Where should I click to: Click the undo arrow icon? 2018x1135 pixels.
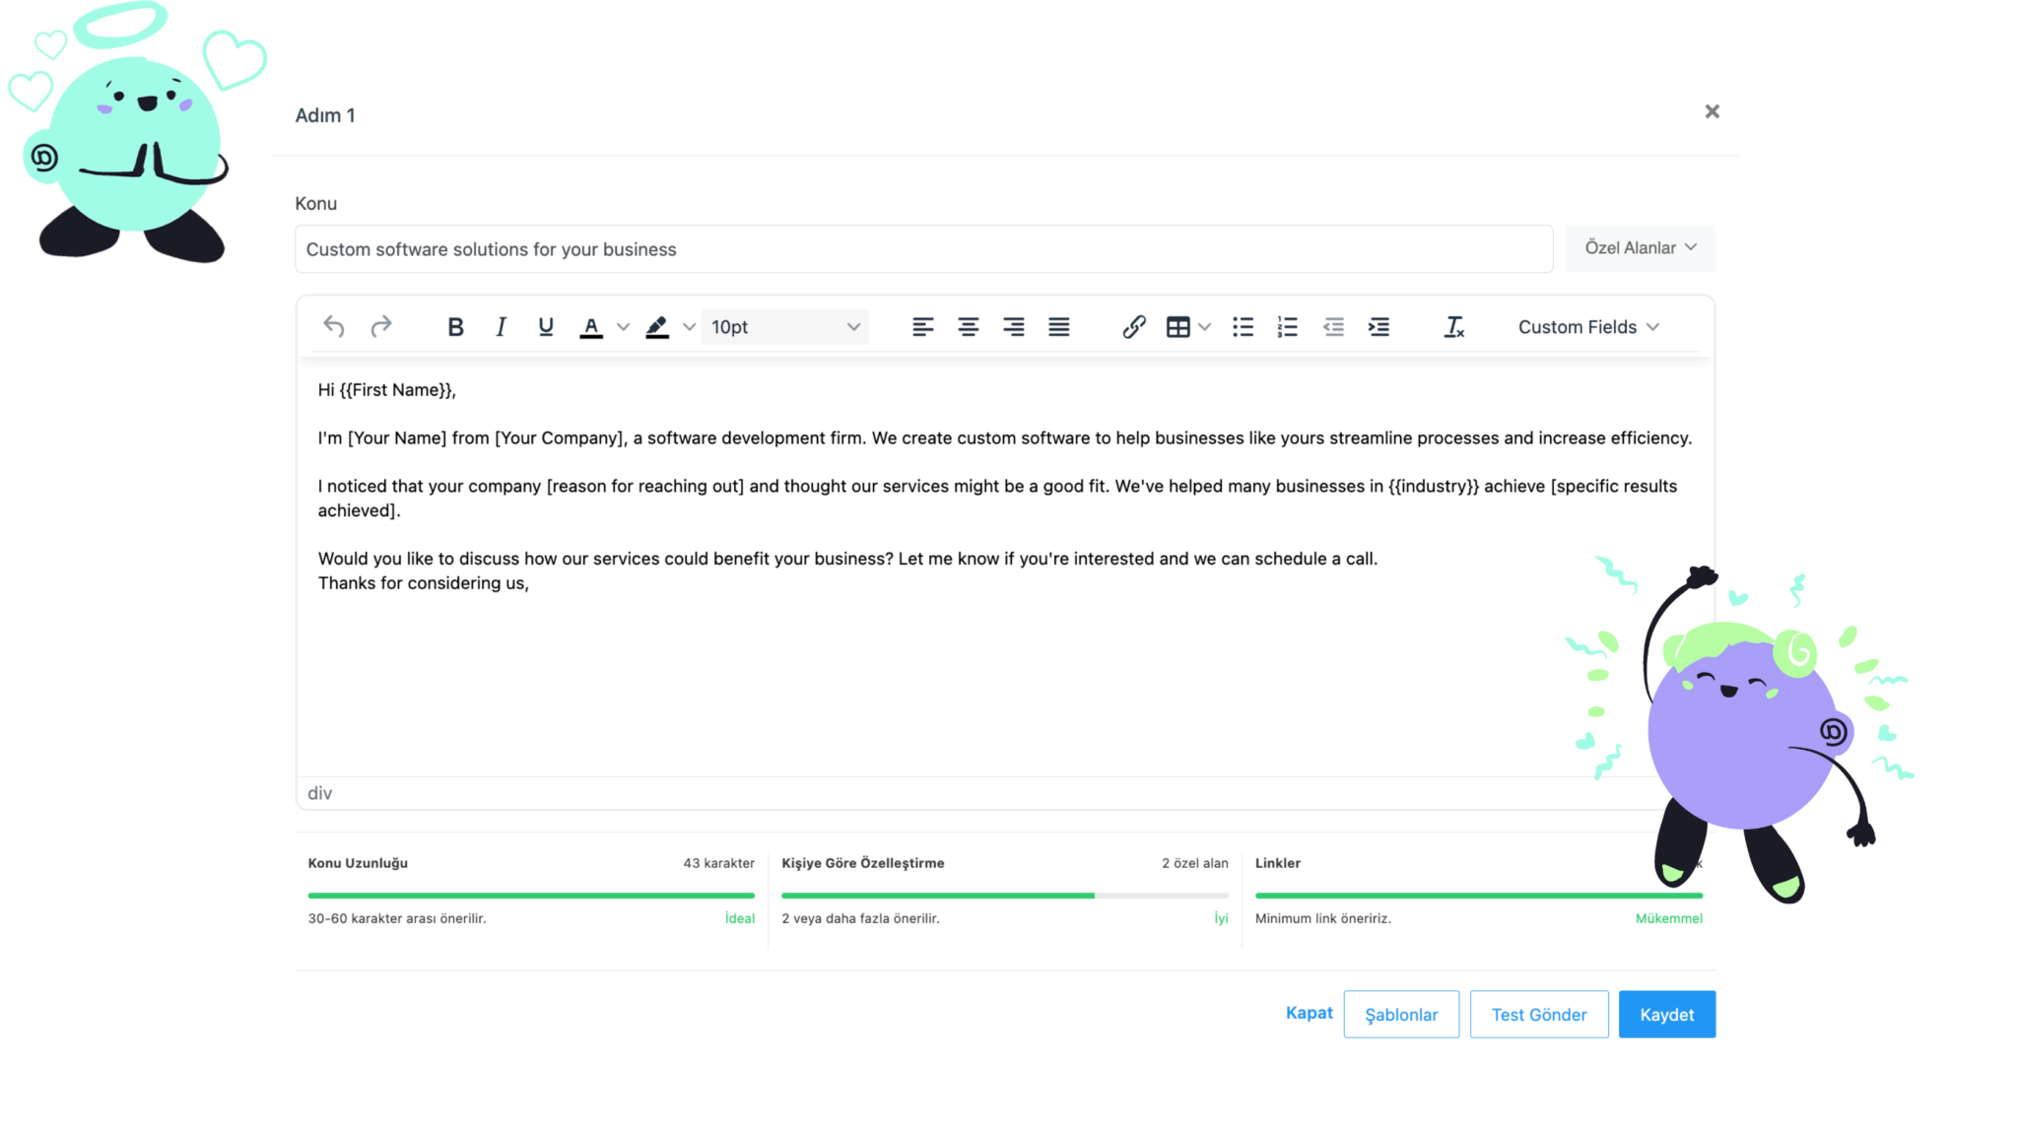tap(334, 327)
